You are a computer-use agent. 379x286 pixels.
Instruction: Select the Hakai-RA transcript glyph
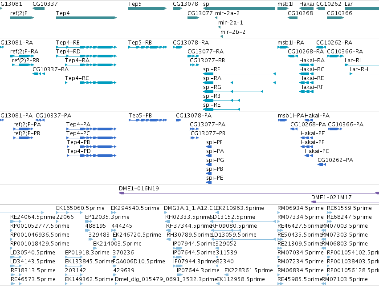[x=306, y=65]
